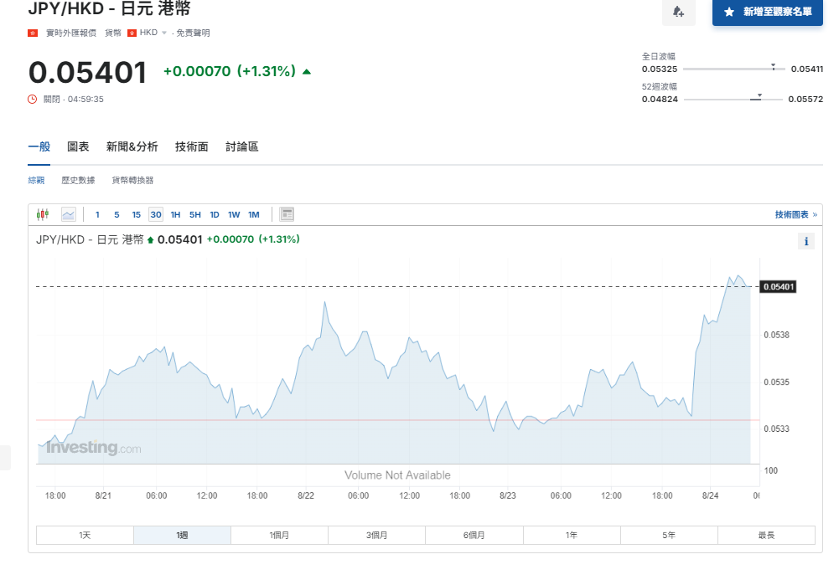The image size is (839, 580).
Task: Click the 52週波幅 range slider marker
Action: click(x=759, y=96)
